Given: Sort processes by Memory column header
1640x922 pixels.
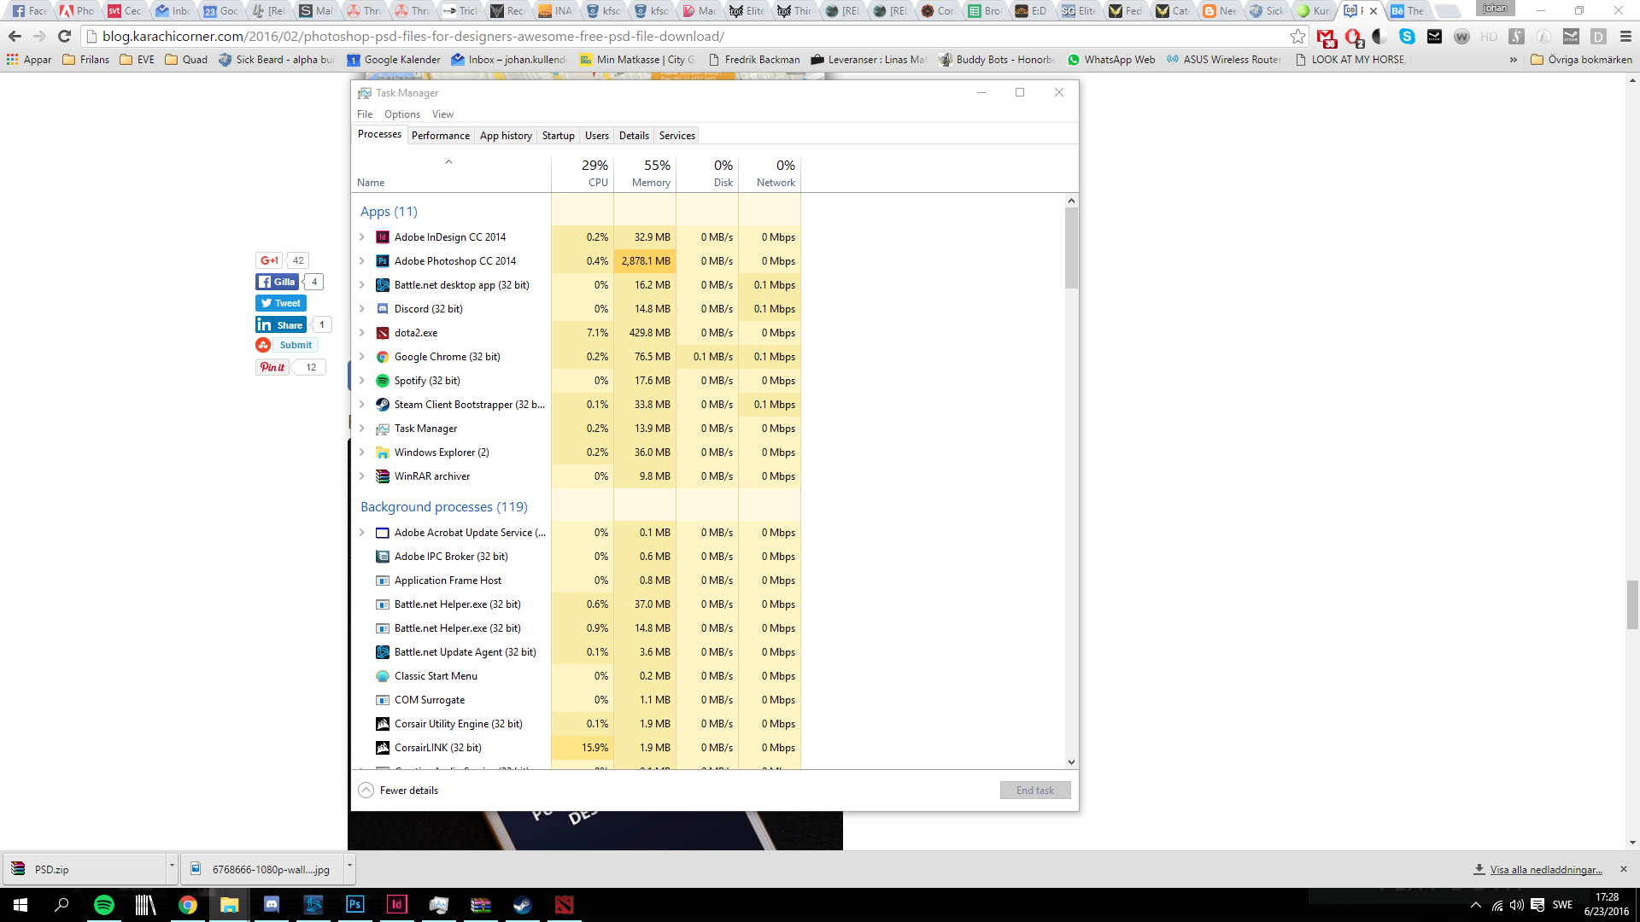Looking at the screenshot, I should click(x=645, y=173).
